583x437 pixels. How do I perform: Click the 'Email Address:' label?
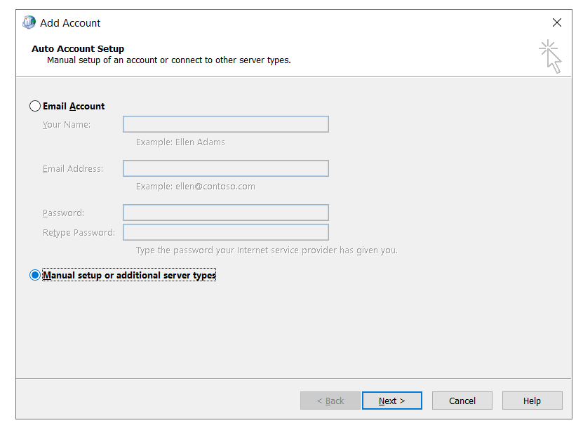tap(73, 169)
